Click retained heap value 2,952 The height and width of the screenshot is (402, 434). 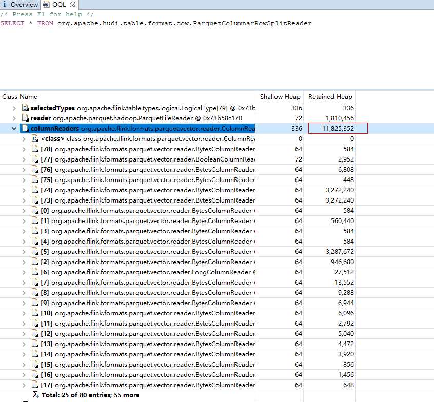[x=346, y=159]
